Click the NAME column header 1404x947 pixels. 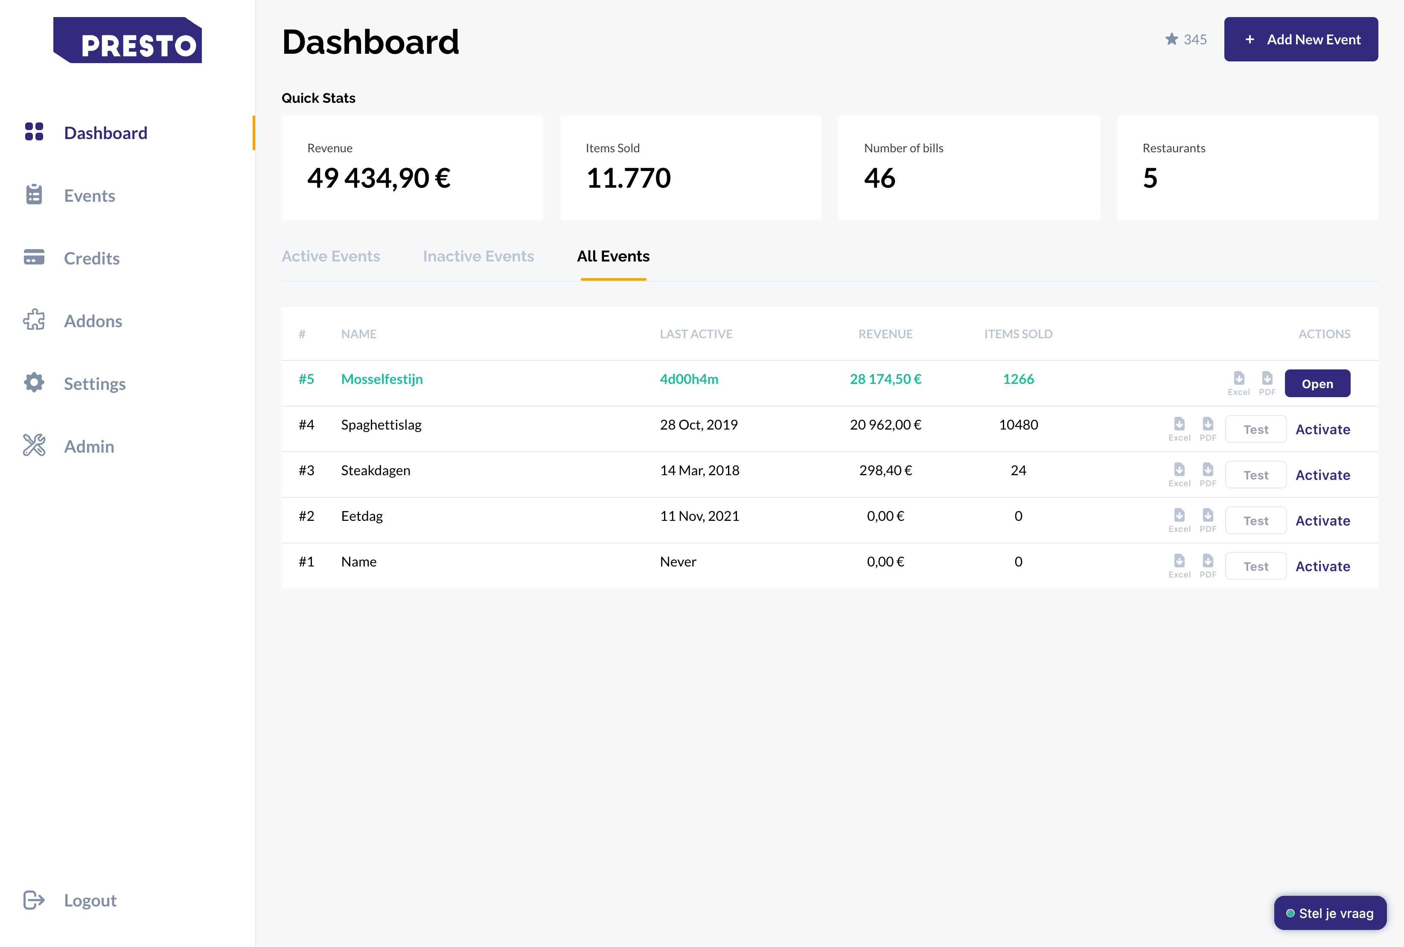359,334
